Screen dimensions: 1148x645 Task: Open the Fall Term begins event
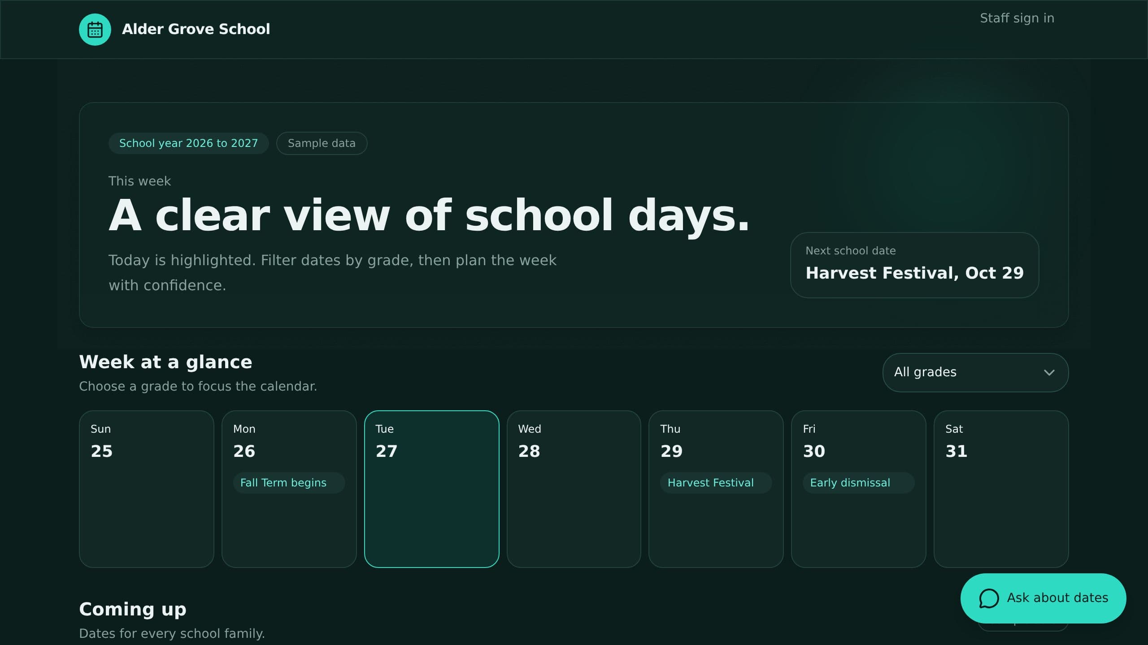tap(289, 483)
